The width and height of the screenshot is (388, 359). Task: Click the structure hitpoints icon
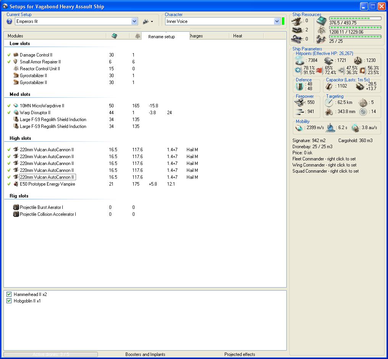[357, 60]
